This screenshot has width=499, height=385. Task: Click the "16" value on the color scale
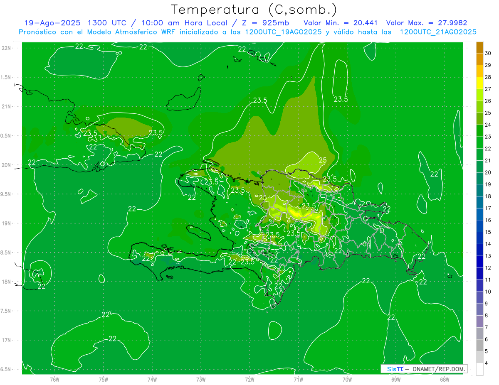(488, 220)
